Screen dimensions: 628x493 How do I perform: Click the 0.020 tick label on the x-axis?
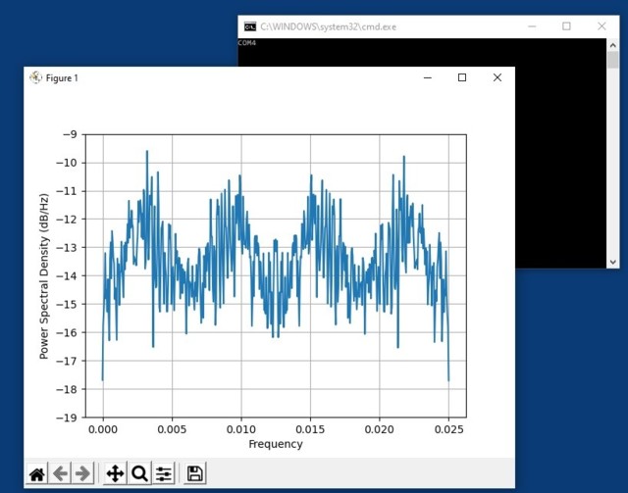pos(380,429)
